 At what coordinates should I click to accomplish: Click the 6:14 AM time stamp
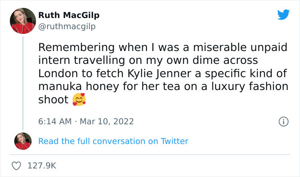click(55, 122)
